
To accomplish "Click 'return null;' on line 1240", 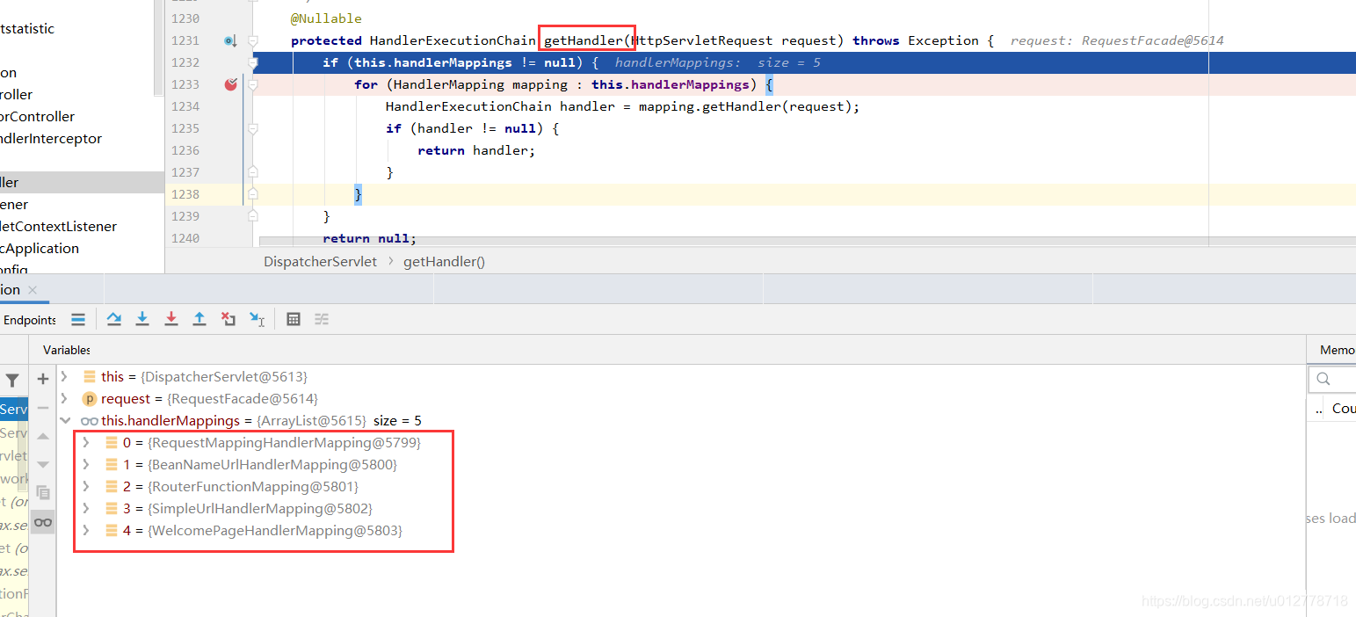I will 369,238.
